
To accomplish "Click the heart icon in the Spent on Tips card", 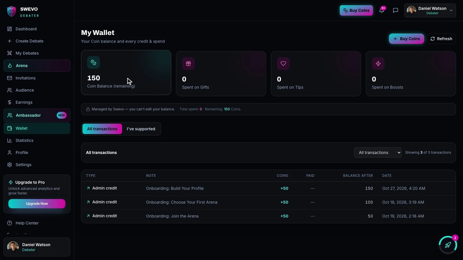I will (x=283, y=64).
